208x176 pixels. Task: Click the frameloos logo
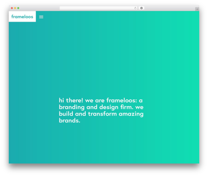22,17
